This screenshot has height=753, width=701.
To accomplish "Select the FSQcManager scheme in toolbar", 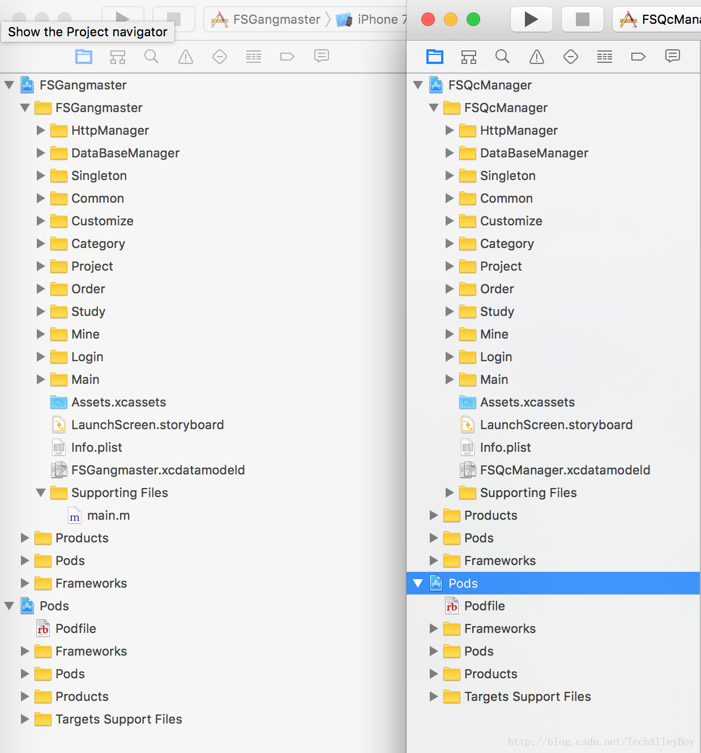I will (660, 20).
